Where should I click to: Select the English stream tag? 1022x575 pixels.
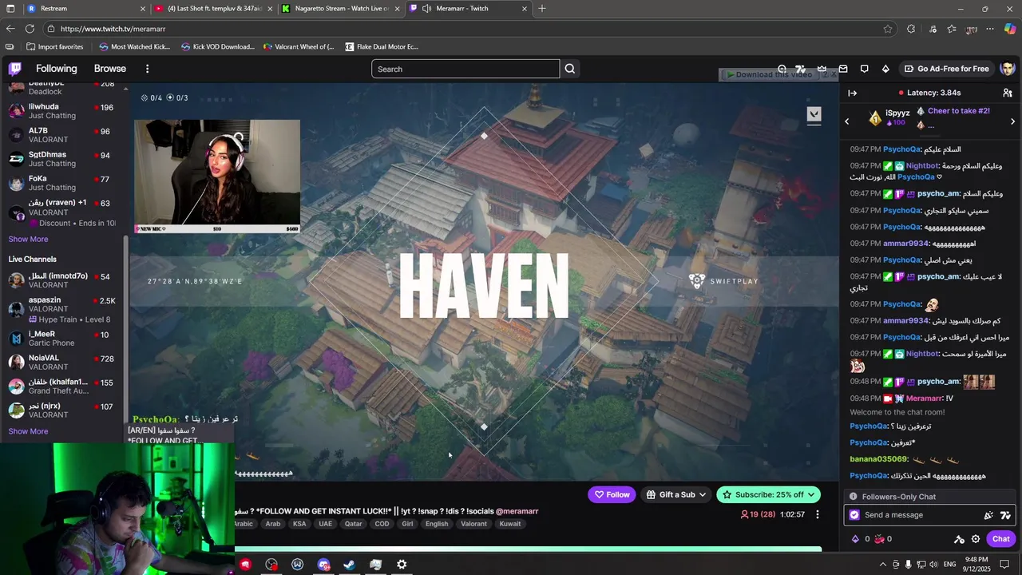pyautogui.click(x=437, y=524)
